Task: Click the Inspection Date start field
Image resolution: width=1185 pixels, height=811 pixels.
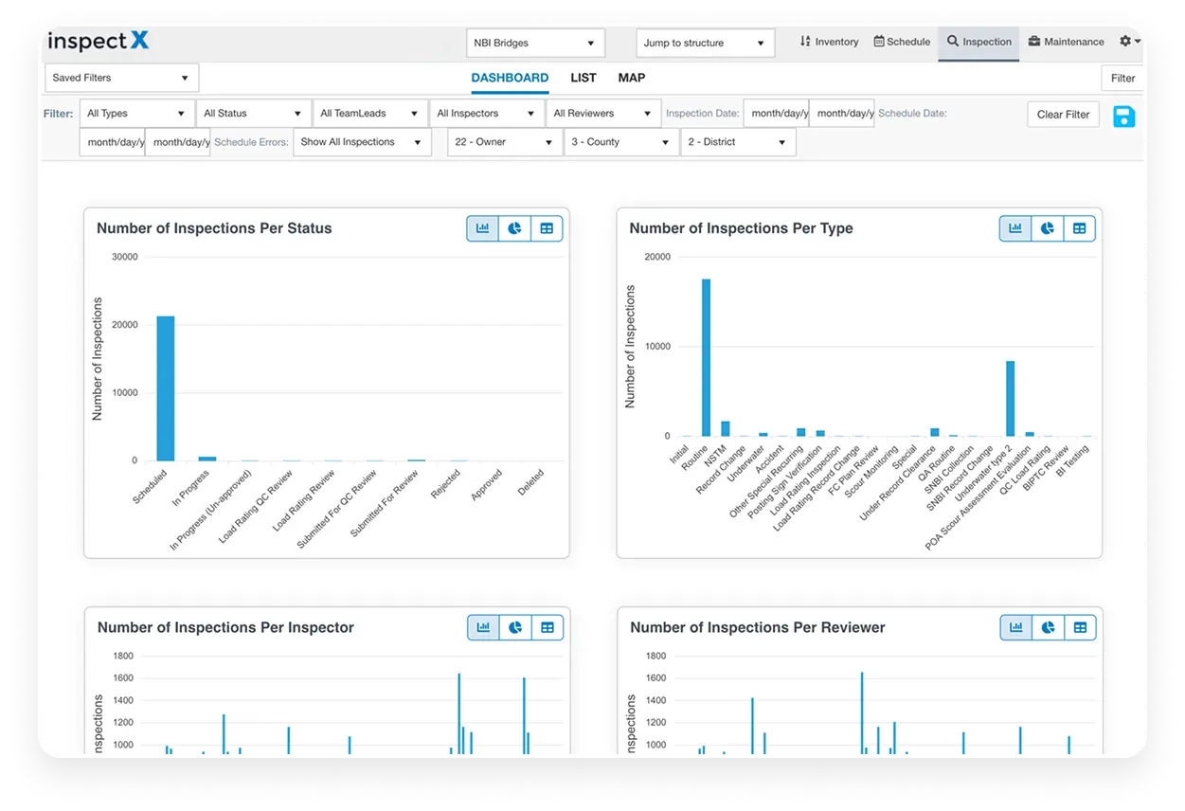Action: pos(776,113)
